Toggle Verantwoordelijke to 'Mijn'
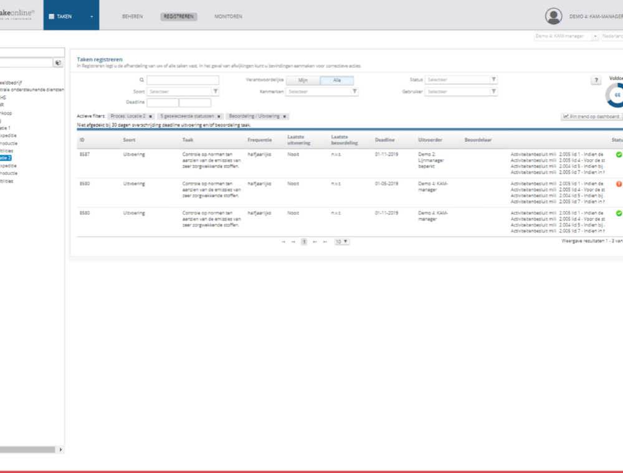This screenshot has width=623, height=473. [x=303, y=80]
